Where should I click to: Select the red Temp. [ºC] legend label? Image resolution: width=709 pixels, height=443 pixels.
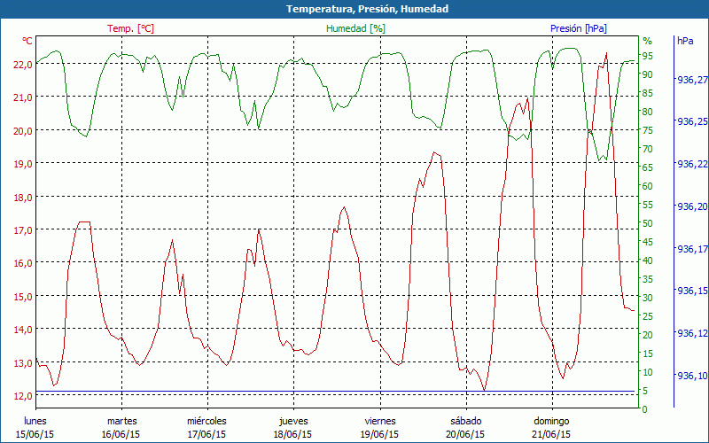(130, 28)
